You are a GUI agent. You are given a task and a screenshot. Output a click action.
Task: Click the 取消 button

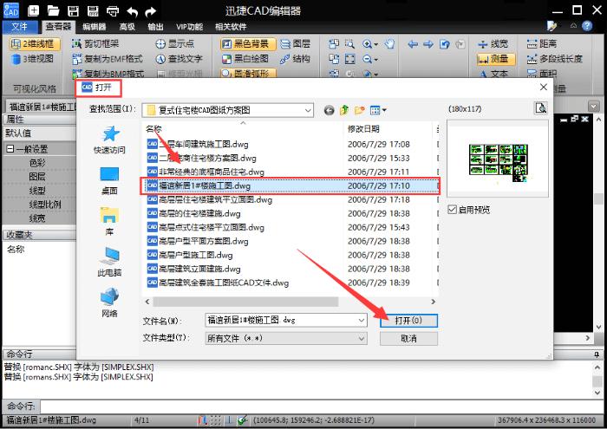408,339
